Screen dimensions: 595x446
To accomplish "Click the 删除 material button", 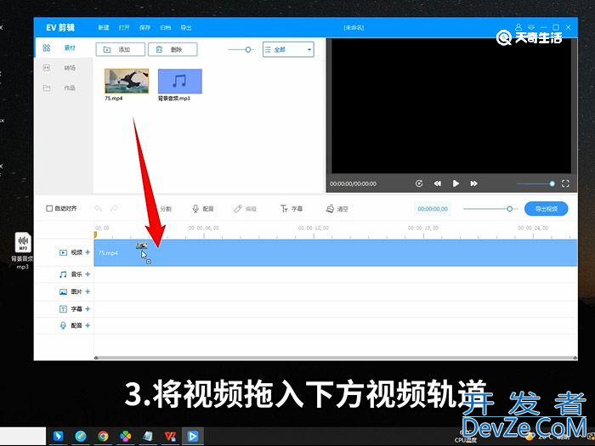I will click(x=173, y=49).
